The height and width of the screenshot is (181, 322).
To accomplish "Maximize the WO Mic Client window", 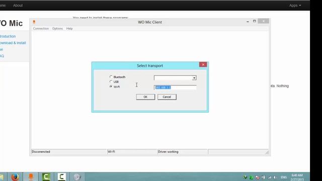I will pos(255,21).
